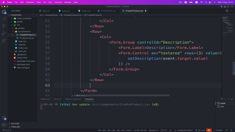Click the errors and warnings status indicator
Image resolution: width=235 pixels, height=132 pixels.
(7, 130)
